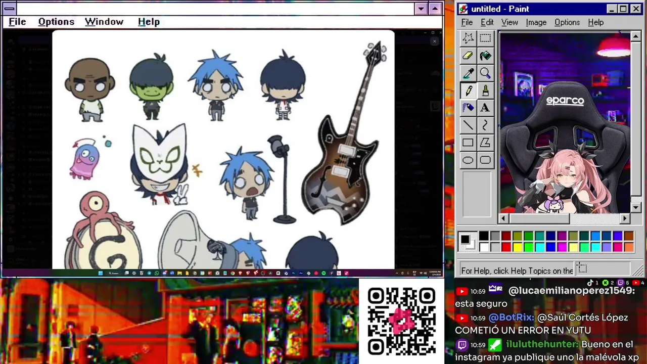Image resolution: width=647 pixels, height=364 pixels.
Task: Click Paint's vertical scrollbar down arrow
Action: (x=635, y=208)
